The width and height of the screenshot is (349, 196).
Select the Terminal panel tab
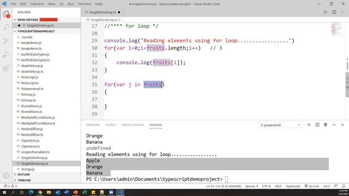(155, 125)
